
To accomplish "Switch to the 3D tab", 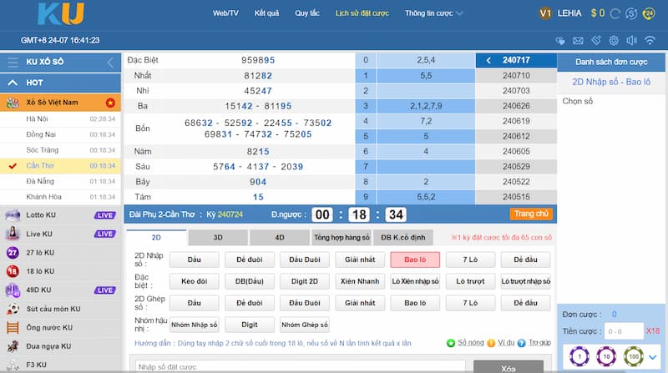I will point(218,238).
